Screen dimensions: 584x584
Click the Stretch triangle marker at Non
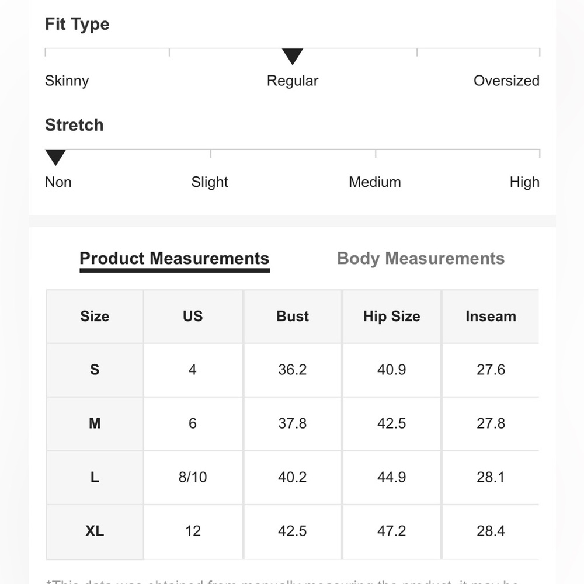(x=55, y=158)
